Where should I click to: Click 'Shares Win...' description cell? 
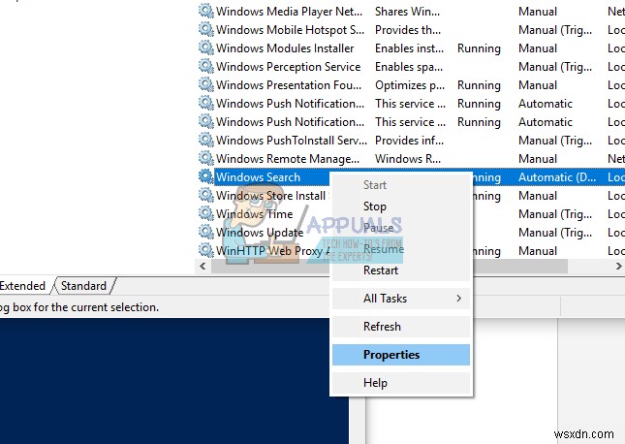pos(407,12)
